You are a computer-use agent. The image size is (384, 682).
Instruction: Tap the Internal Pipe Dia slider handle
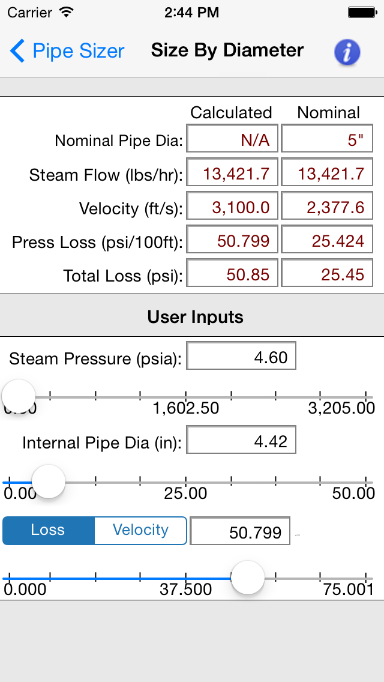pyautogui.click(x=48, y=481)
